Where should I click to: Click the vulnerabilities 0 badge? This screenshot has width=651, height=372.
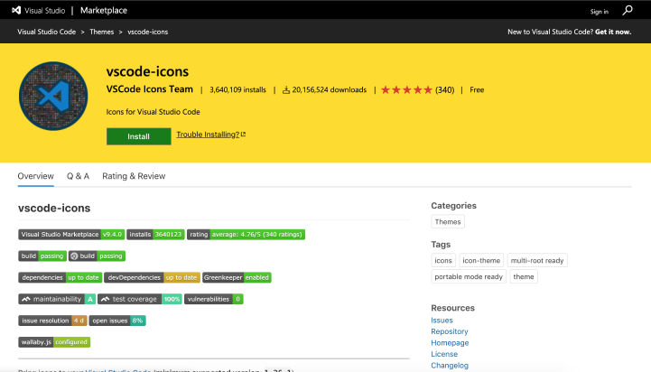click(214, 299)
